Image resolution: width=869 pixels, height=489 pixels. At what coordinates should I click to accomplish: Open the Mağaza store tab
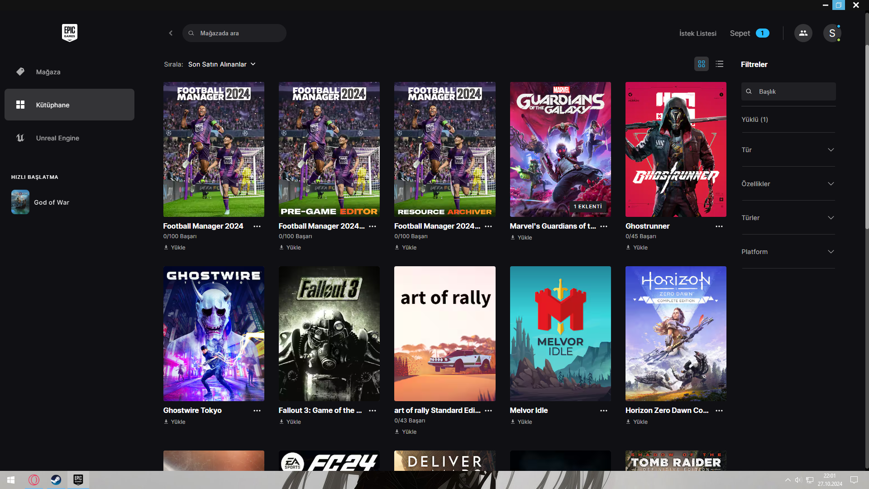(x=48, y=72)
